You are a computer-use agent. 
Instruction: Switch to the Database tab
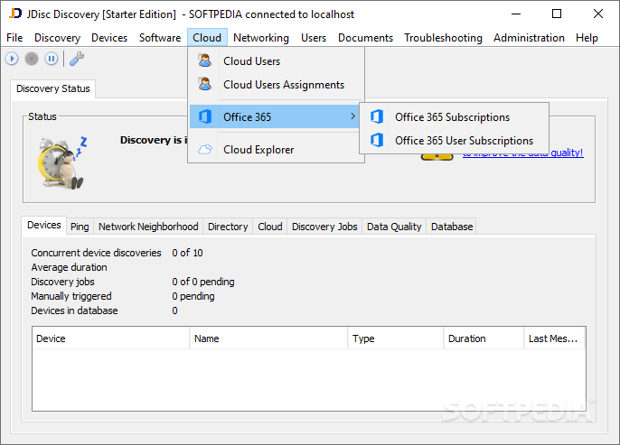[452, 227]
